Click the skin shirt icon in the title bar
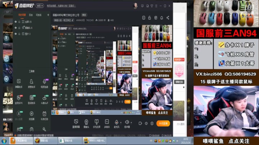This screenshot has width=259, height=145. pyautogui.click(x=152, y=6)
